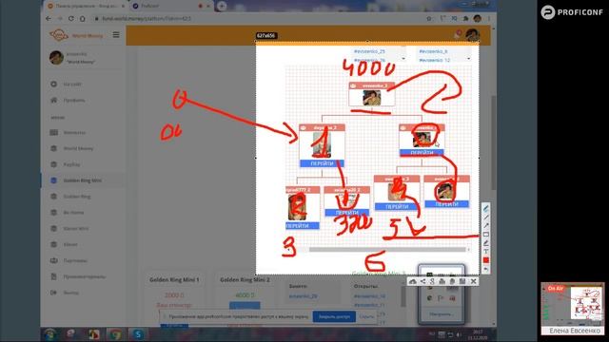Open the evseenko_29 link under Заняты
This screenshot has height=342, width=609.
coord(303,296)
